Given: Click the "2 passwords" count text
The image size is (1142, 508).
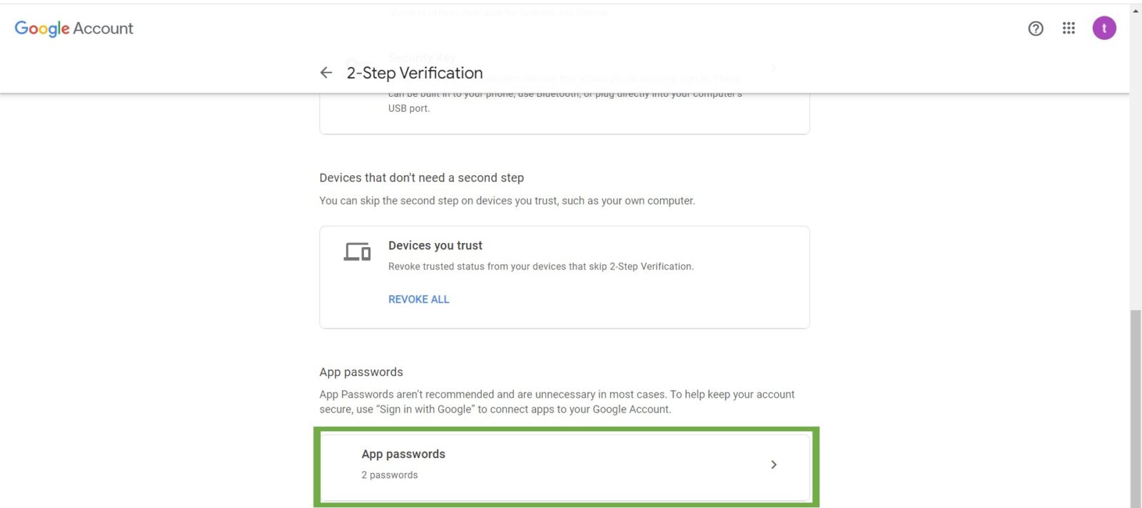Looking at the screenshot, I should [390, 475].
